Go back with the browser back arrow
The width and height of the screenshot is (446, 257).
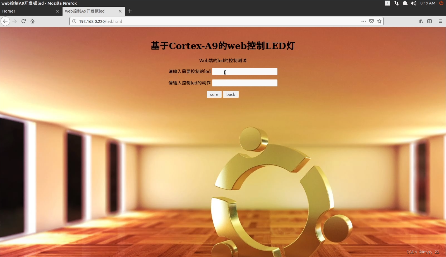(x=5, y=21)
